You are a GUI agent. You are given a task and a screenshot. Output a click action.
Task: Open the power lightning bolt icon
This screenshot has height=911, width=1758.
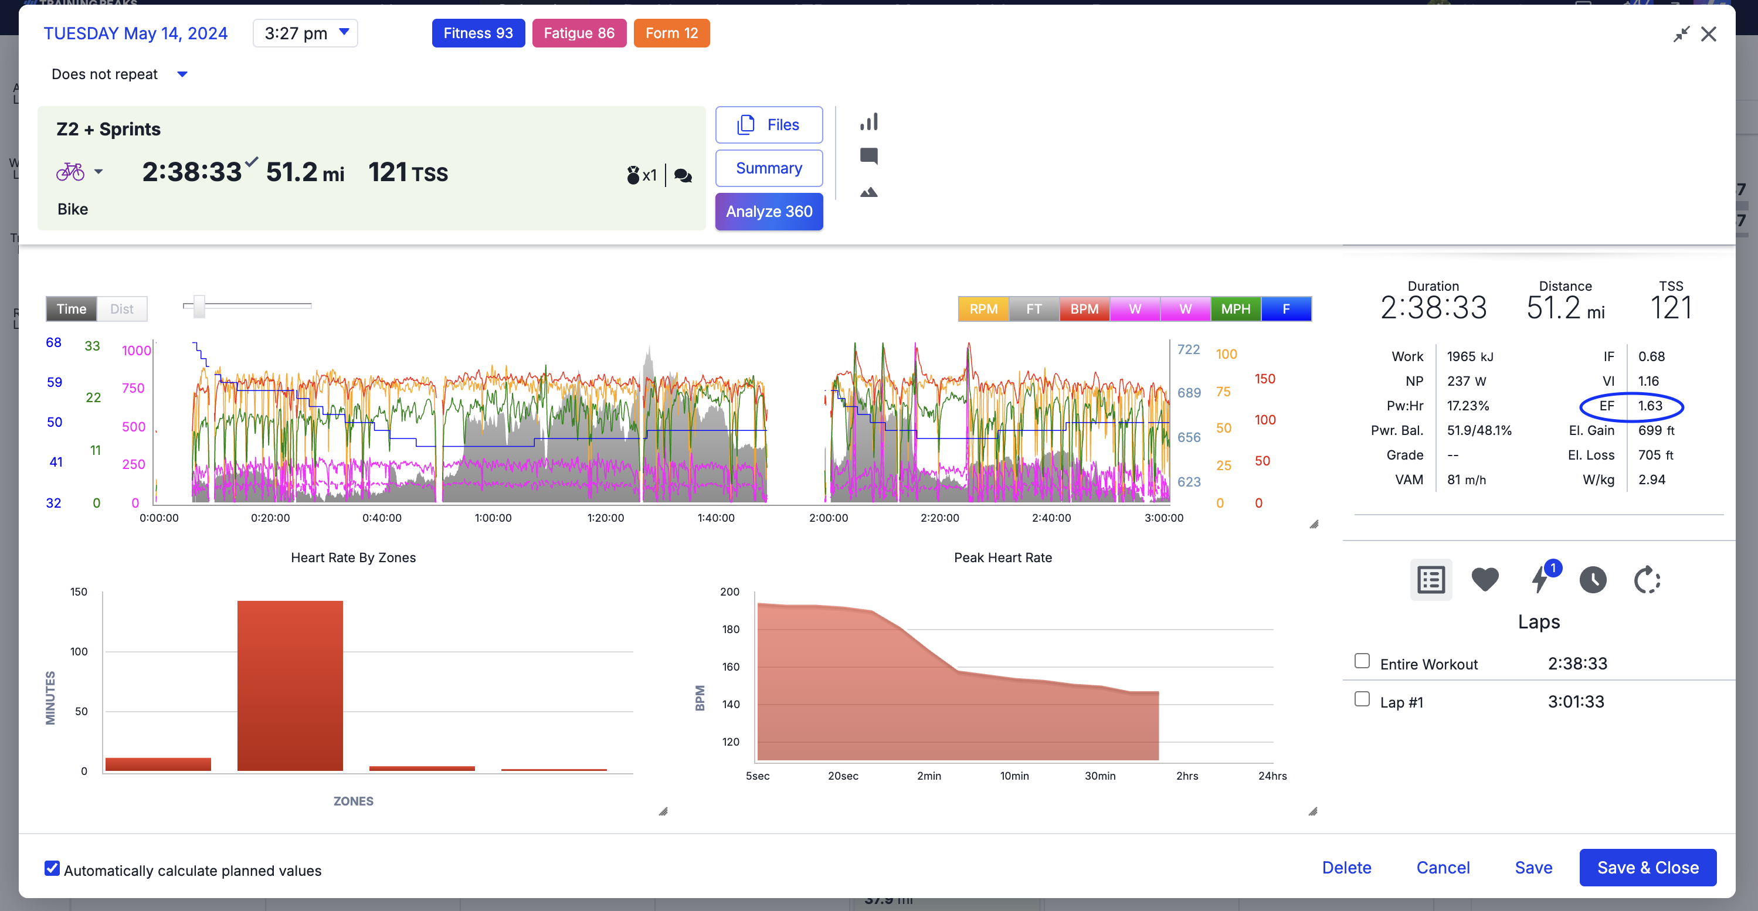click(x=1540, y=579)
